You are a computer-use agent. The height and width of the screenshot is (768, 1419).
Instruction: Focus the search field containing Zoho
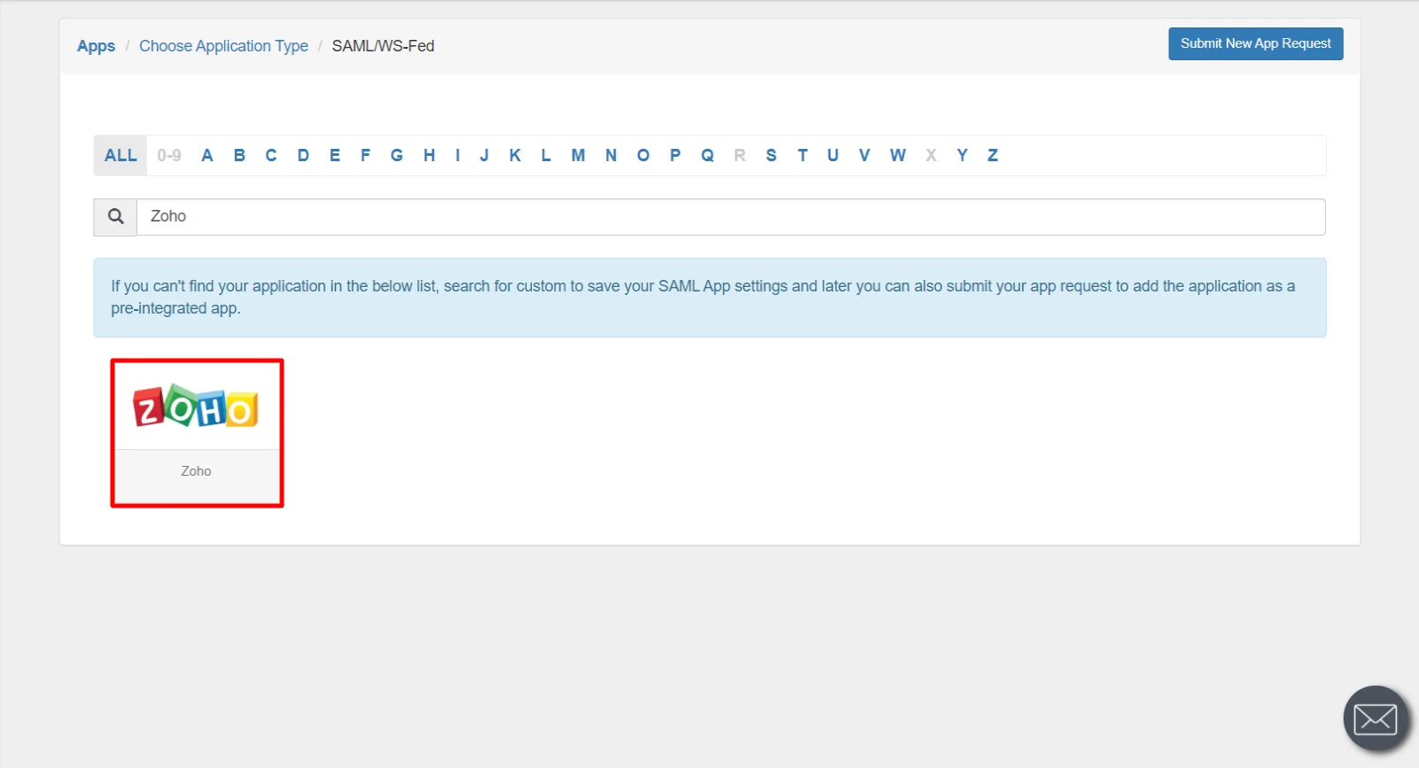coord(730,217)
